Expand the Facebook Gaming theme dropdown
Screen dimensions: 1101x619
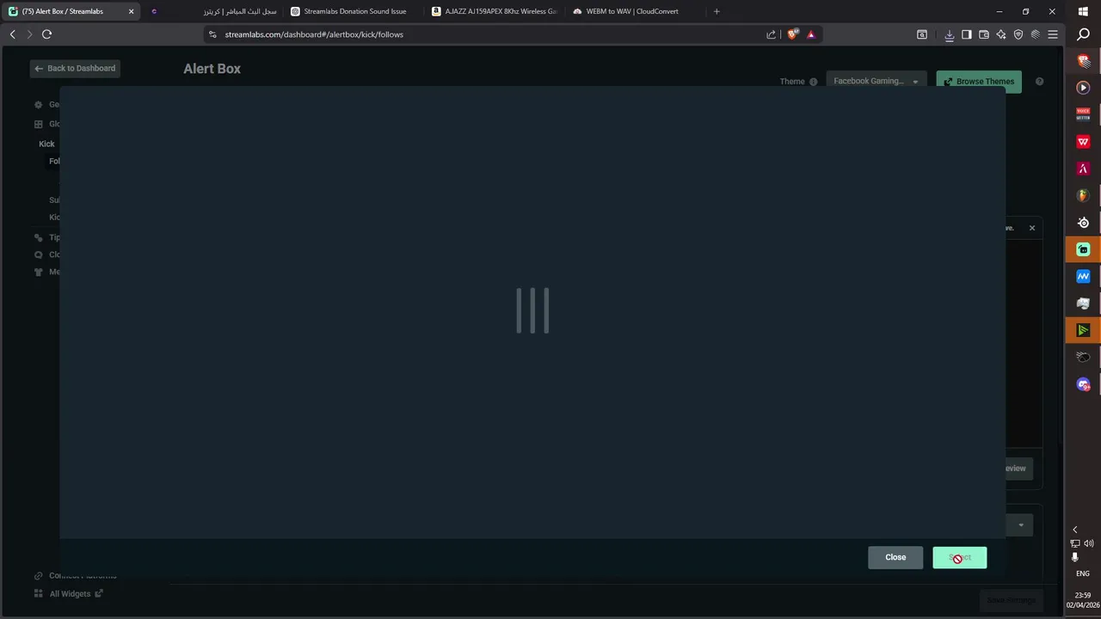coord(876,81)
